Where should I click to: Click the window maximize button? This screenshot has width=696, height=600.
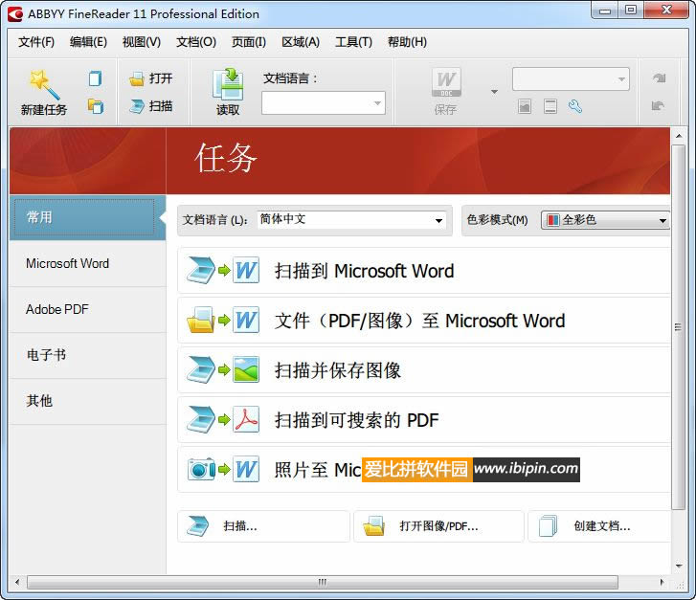(631, 10)
